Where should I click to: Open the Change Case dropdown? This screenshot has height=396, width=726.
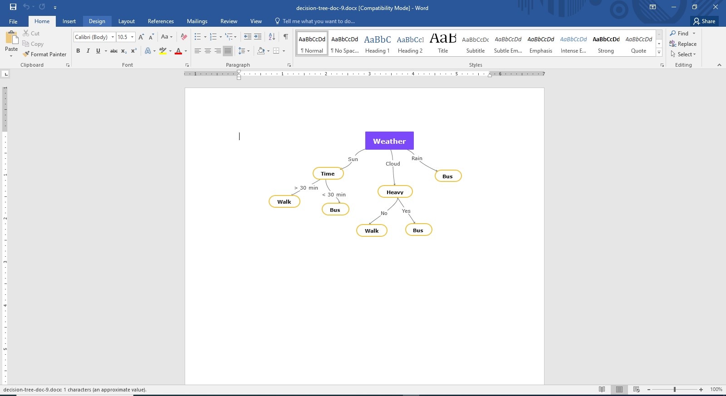click(167, 37)
